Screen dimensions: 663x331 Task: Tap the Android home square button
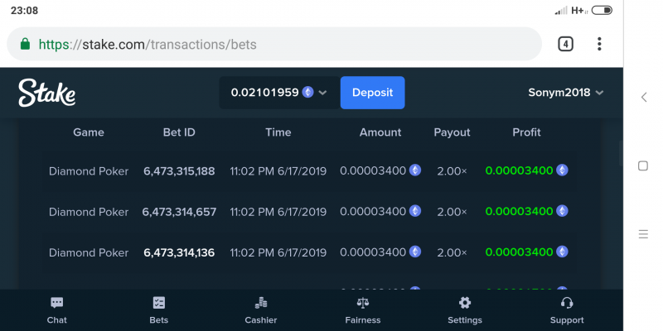(643, 166)
